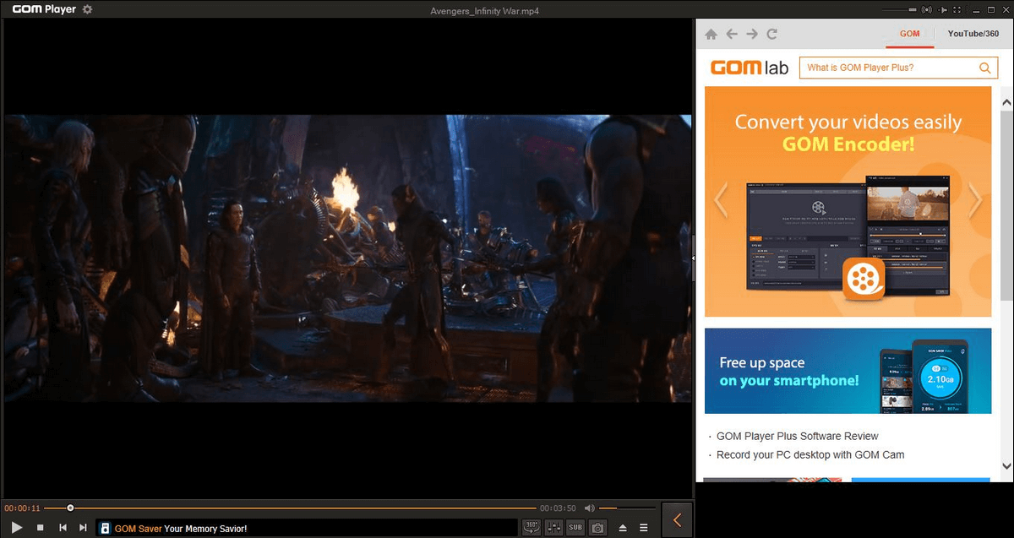Image resolution: width=1014 pixels, height=538 pixels.
Task: Adjust the volume slider
Action: [627, 508]
